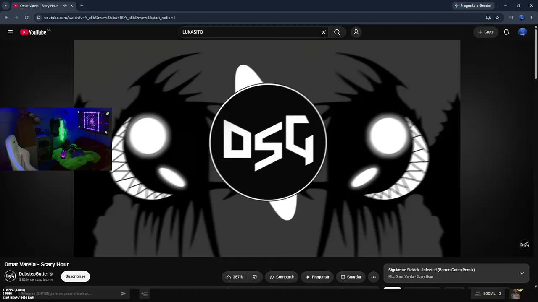Open the tab search dropdown

[x=5, y=5]
